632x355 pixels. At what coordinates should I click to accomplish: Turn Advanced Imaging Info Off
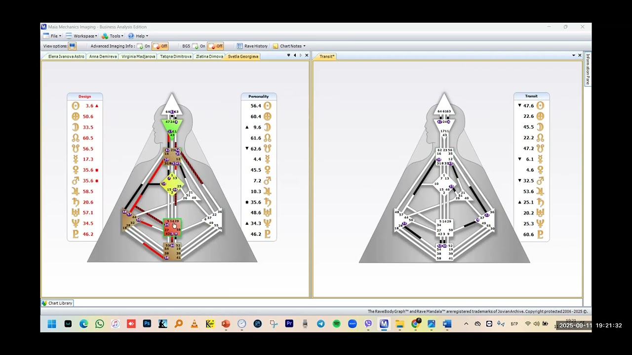160,46
